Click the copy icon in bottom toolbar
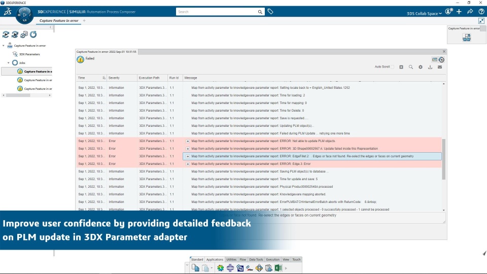This screenshot has height=274, width=487. pyautogui.click(x=195, y=268)
